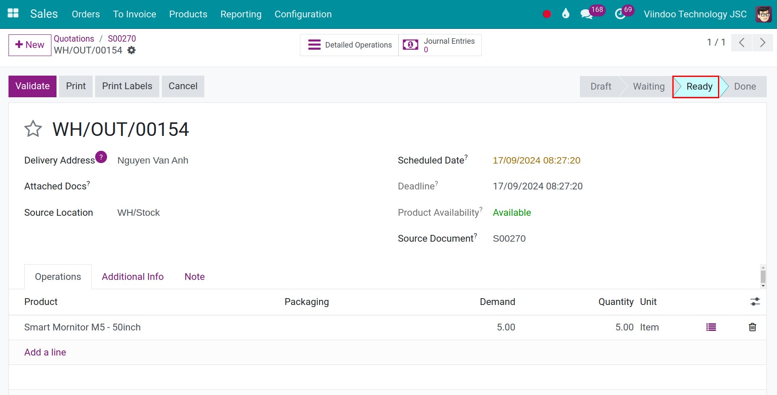Open the gear actions menu beside WH/OUT/00154
The width and height of the screenshot is (777, 395).
coord(132,50)
